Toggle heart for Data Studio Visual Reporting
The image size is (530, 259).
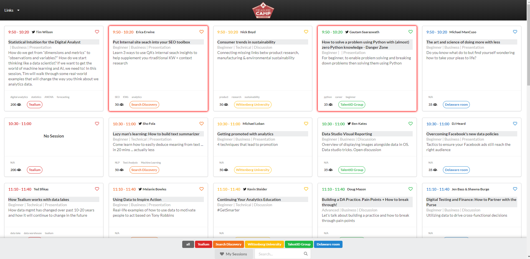(x=410, y=124)
